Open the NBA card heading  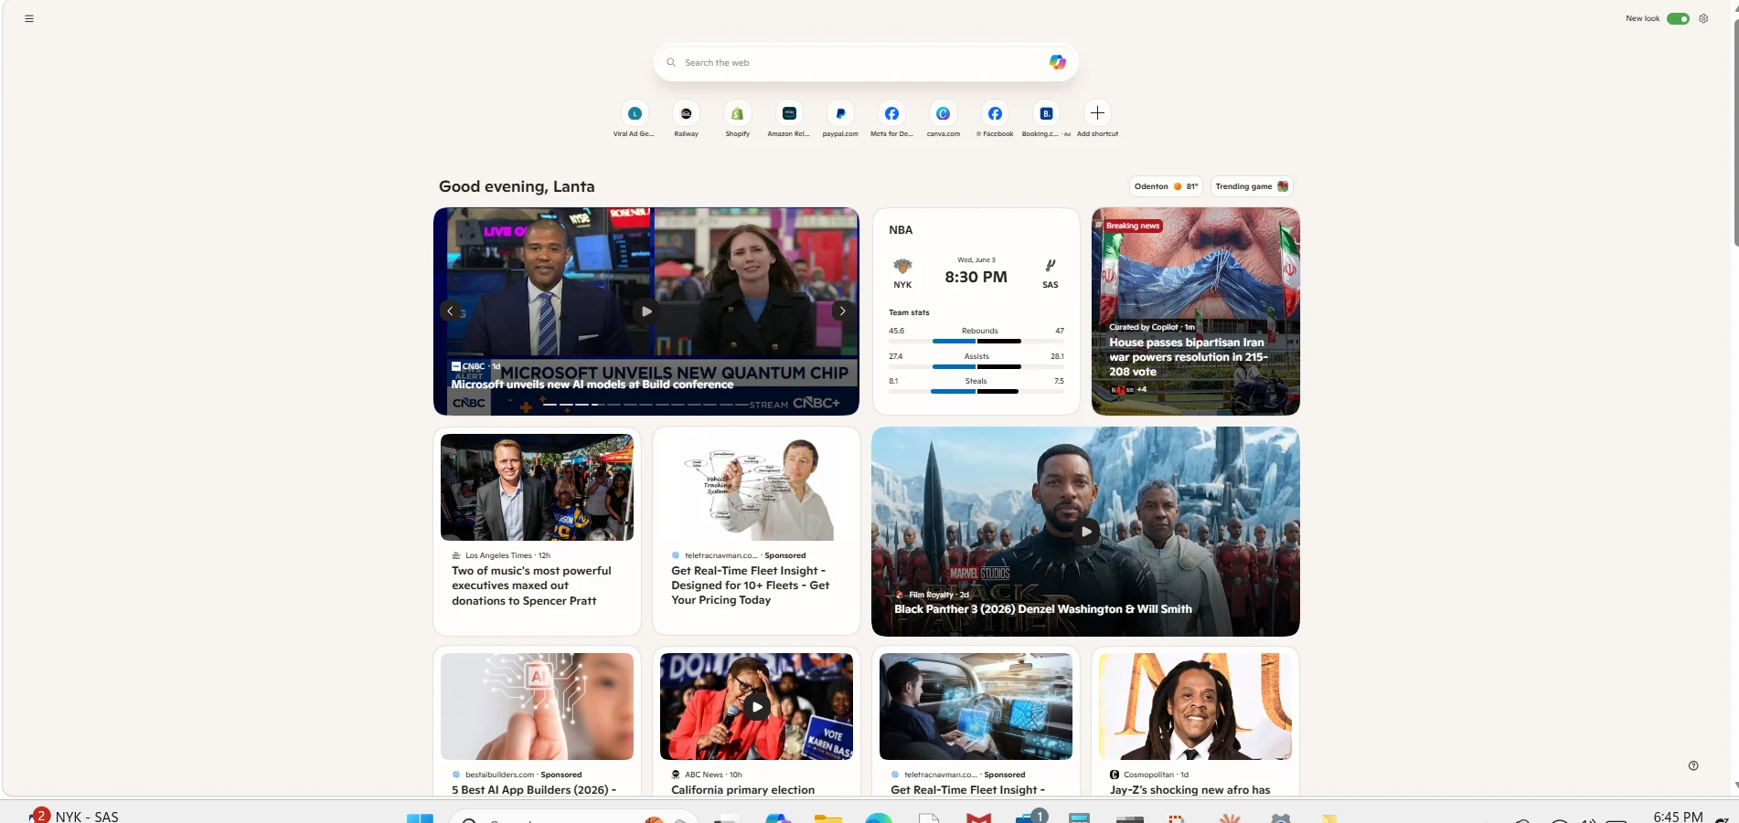(x=901, y=230)
